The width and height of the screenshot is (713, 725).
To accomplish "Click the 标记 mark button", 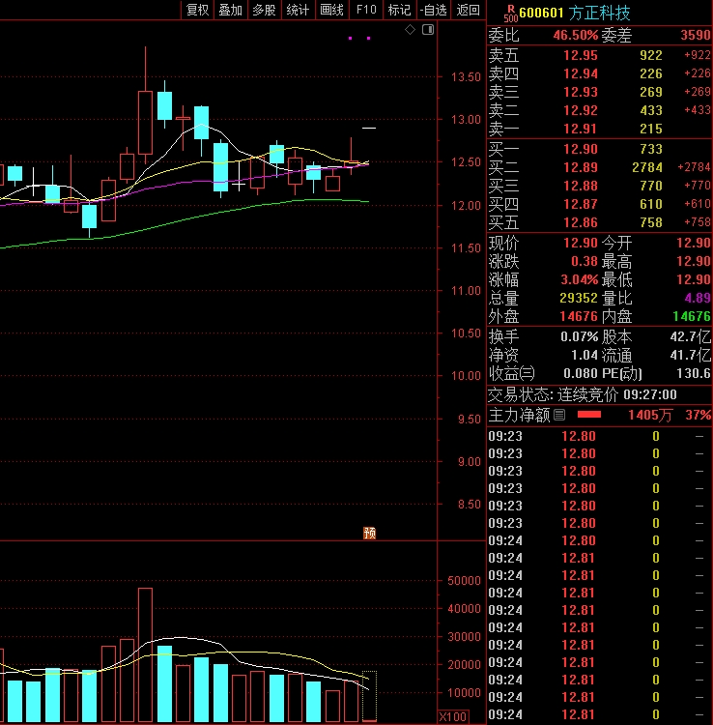I will (400, 10).
